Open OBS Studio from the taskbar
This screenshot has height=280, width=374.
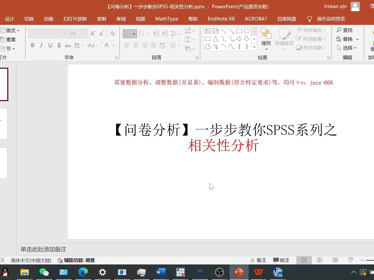(219, 272)
